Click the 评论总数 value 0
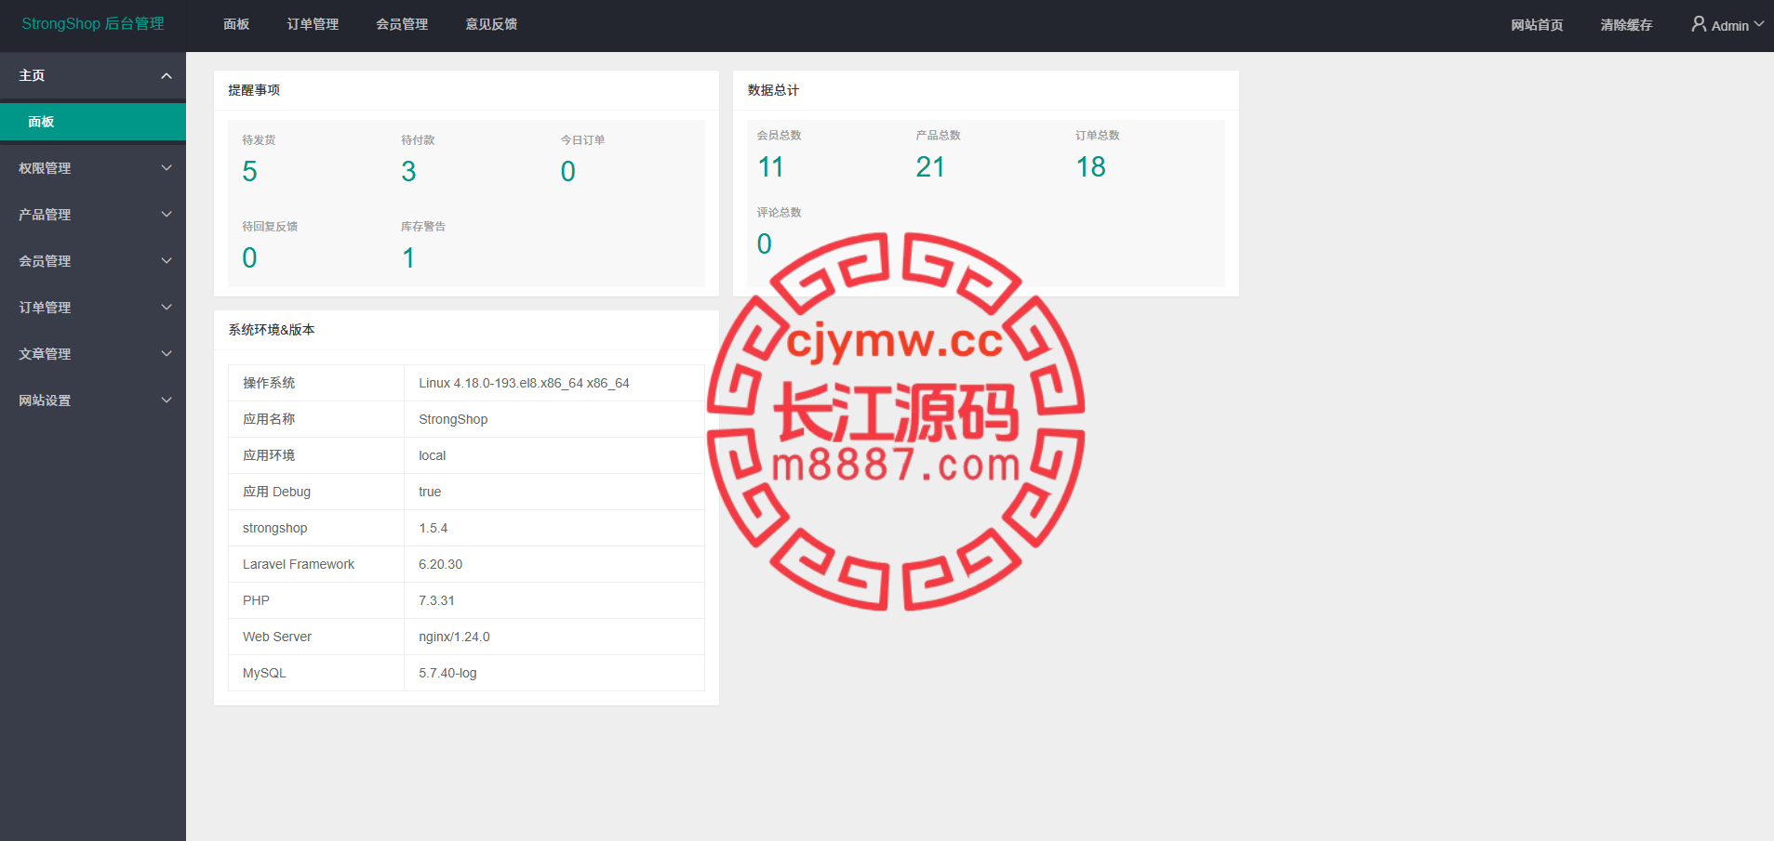The image size is (1774, 841). point(764,243)
